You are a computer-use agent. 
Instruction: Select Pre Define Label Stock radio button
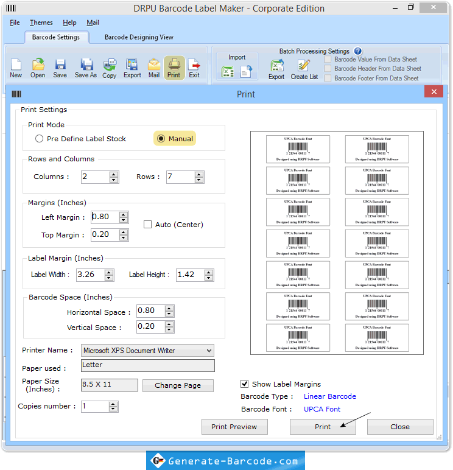(x=40, y=138)
